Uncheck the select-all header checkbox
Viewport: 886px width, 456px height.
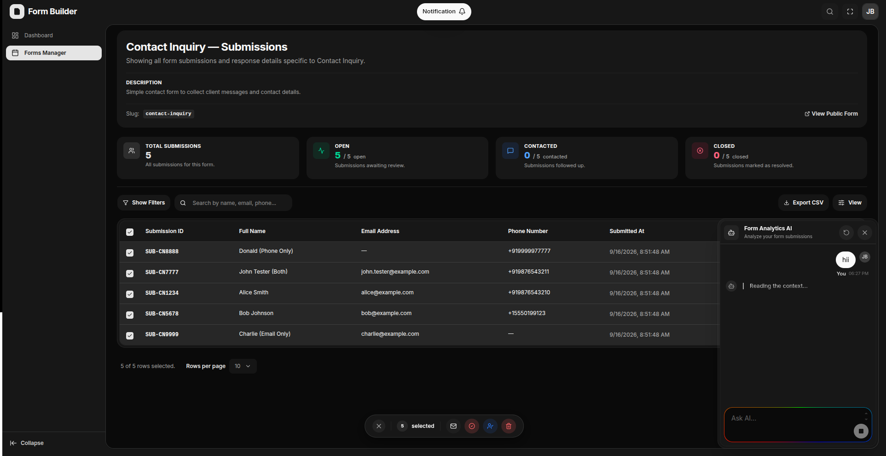click(130, 232)
